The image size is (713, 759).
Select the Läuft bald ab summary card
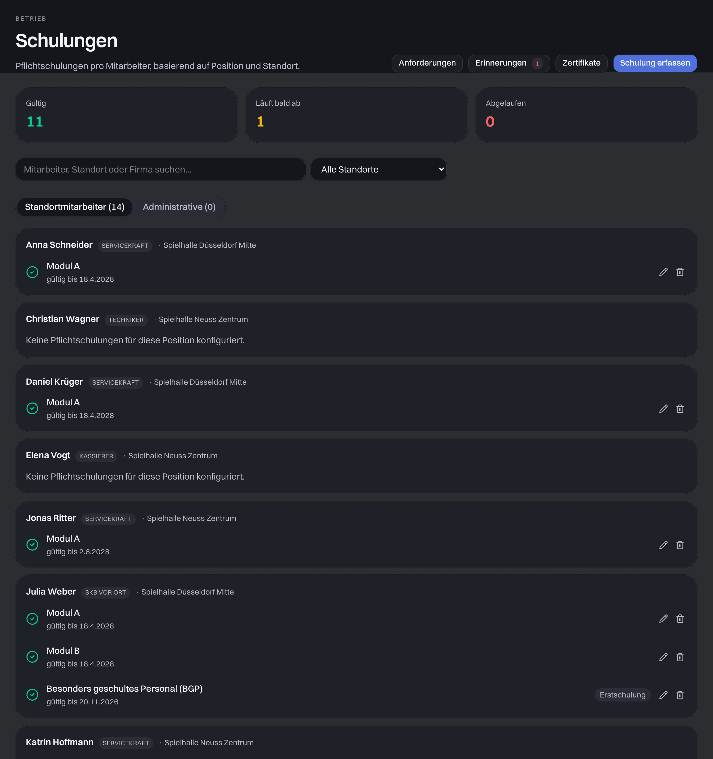click(356, 115)
